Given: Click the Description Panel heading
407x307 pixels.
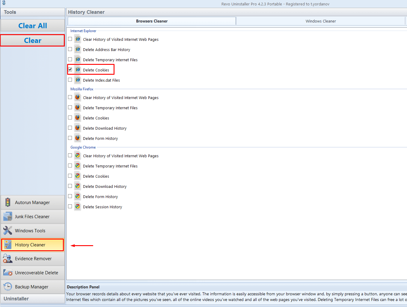Looking at the screenshot, I should tap(83, 287).
